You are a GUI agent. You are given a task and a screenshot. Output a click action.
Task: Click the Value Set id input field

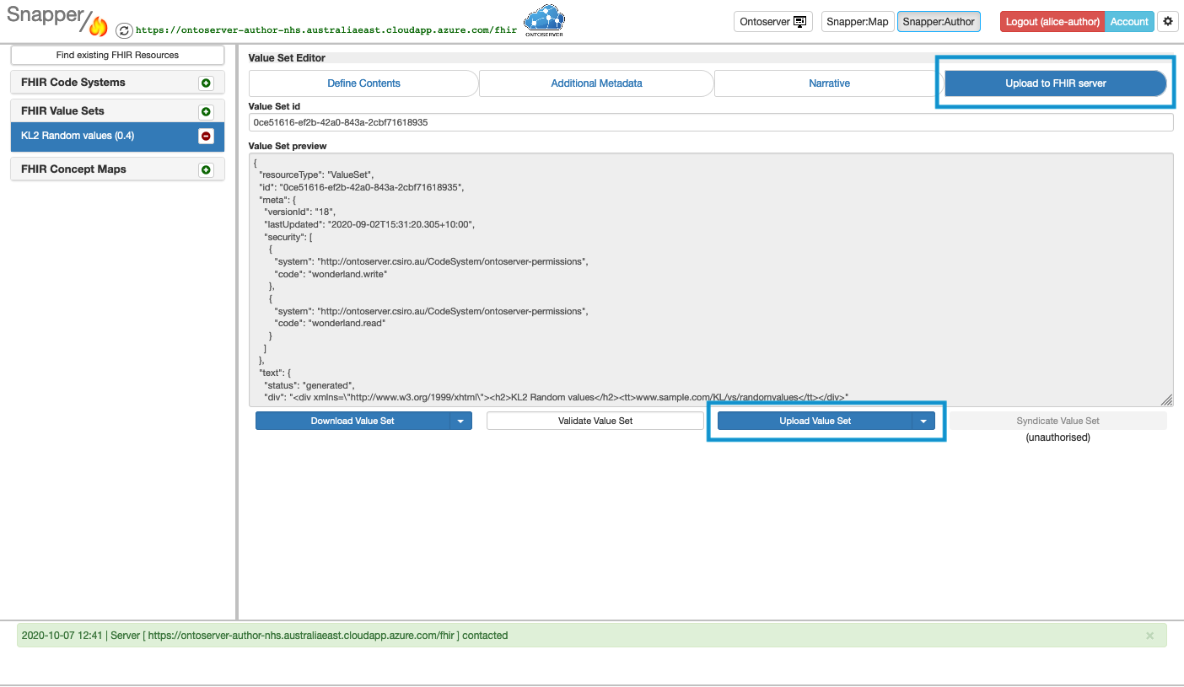pyautogui.click(x=711, y=122)
